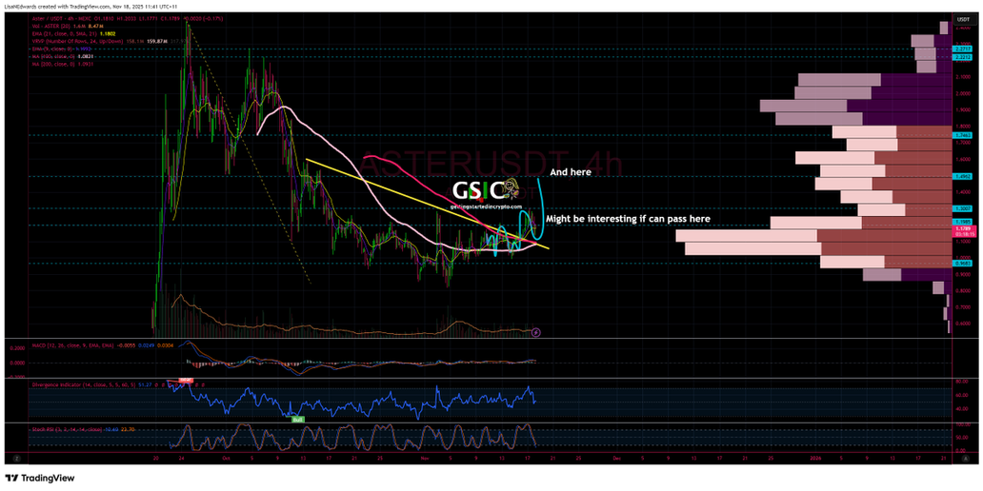The height and width of the screenshot is (491, 983).
Task: Open the USDT currency selector
Action: pyautogui.click(x=962, y=18)
